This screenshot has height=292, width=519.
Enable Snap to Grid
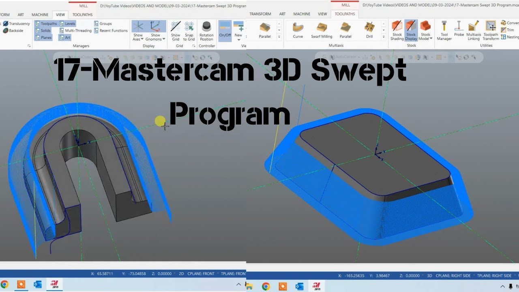pos(189,31)
